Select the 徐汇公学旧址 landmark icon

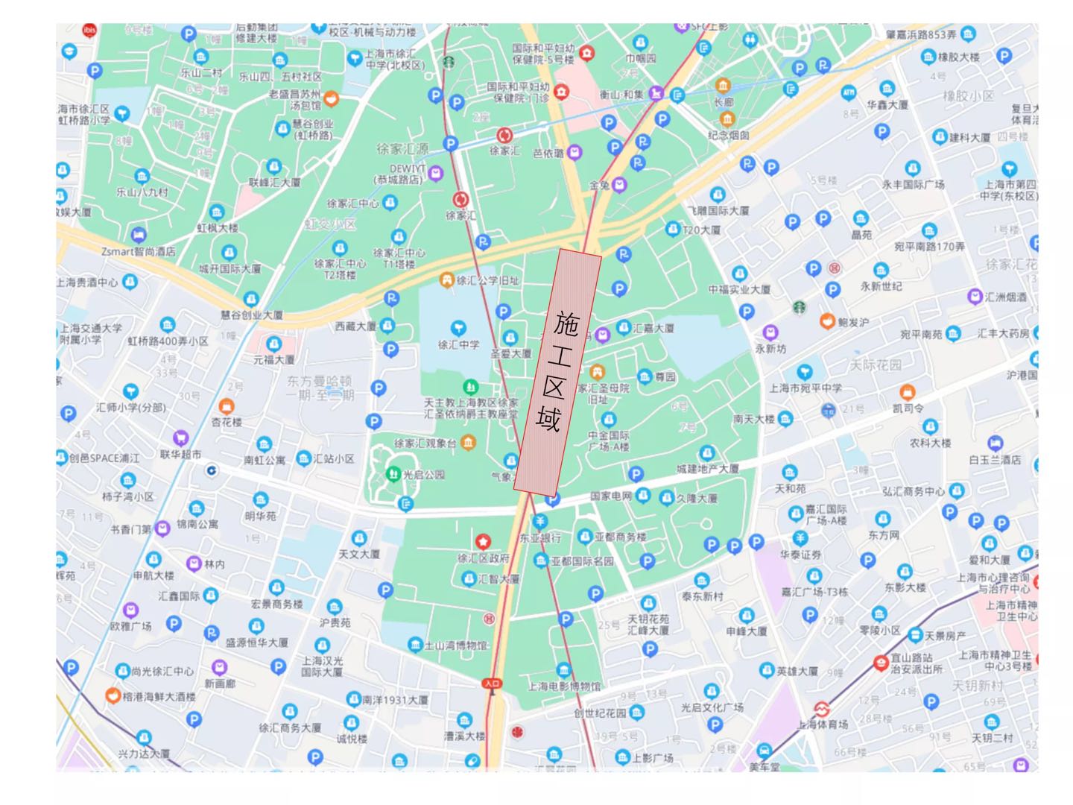click(x=446, y=280)
